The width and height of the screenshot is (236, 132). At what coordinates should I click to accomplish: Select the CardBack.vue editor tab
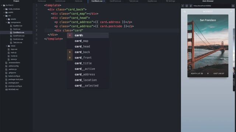tap(97, 1)
